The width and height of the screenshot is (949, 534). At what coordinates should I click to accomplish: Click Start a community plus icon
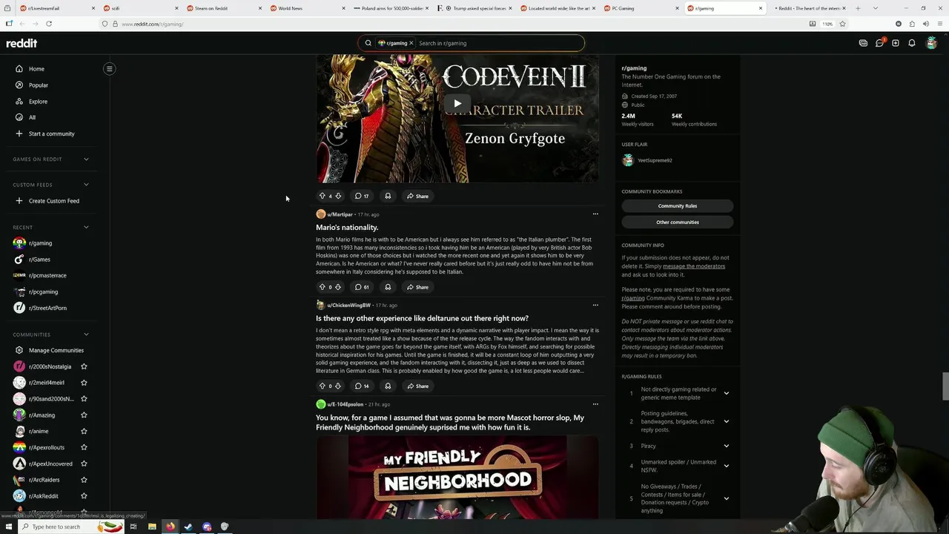pyautogui.click(x=19, y=133)
